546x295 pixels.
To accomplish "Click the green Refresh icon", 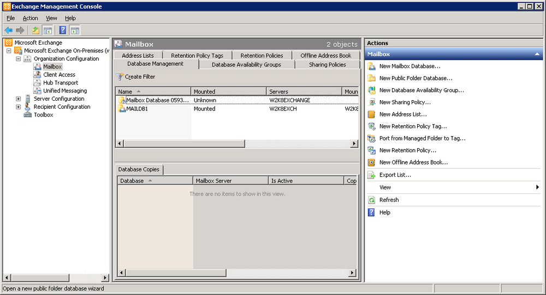I will 371,200.
